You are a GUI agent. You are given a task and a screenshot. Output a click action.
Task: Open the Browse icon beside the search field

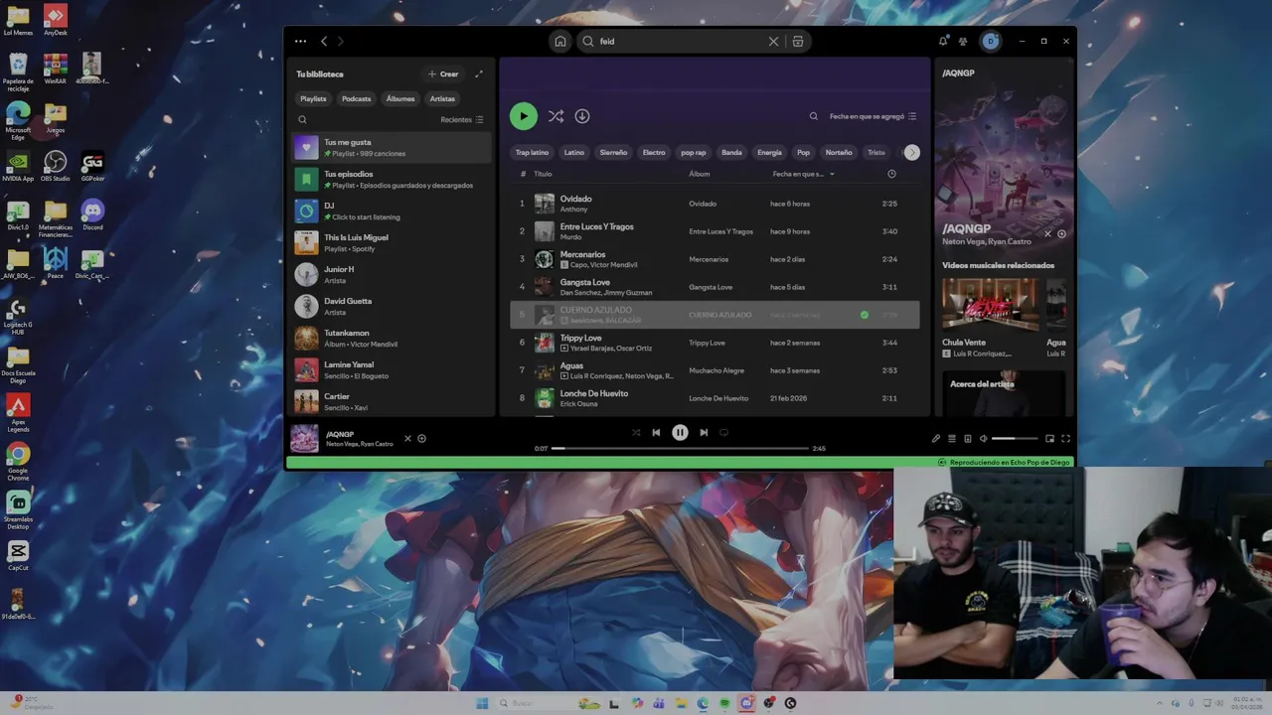798,42
